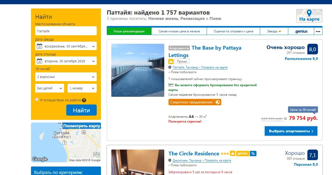Image resolution: width=332 pixels, height=175 pixels.
Task: Expand the '2 взрослых' adults dropdown
Action: click(x=66, y=77)
